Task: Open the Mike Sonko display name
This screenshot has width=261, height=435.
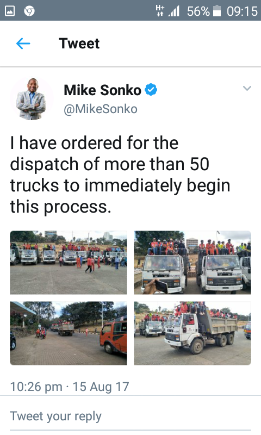Action: 102,90
